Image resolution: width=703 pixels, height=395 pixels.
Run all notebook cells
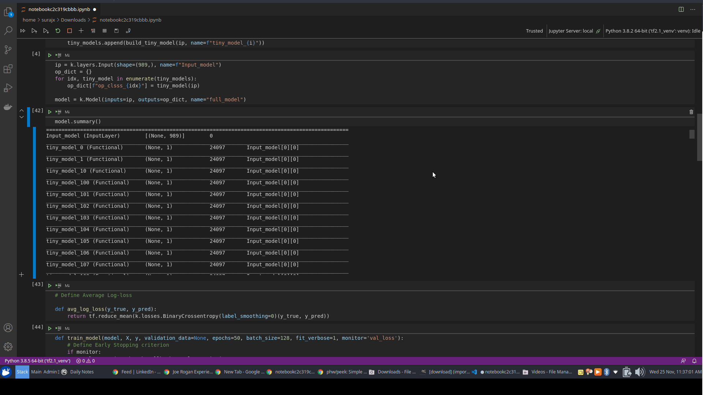23,31
